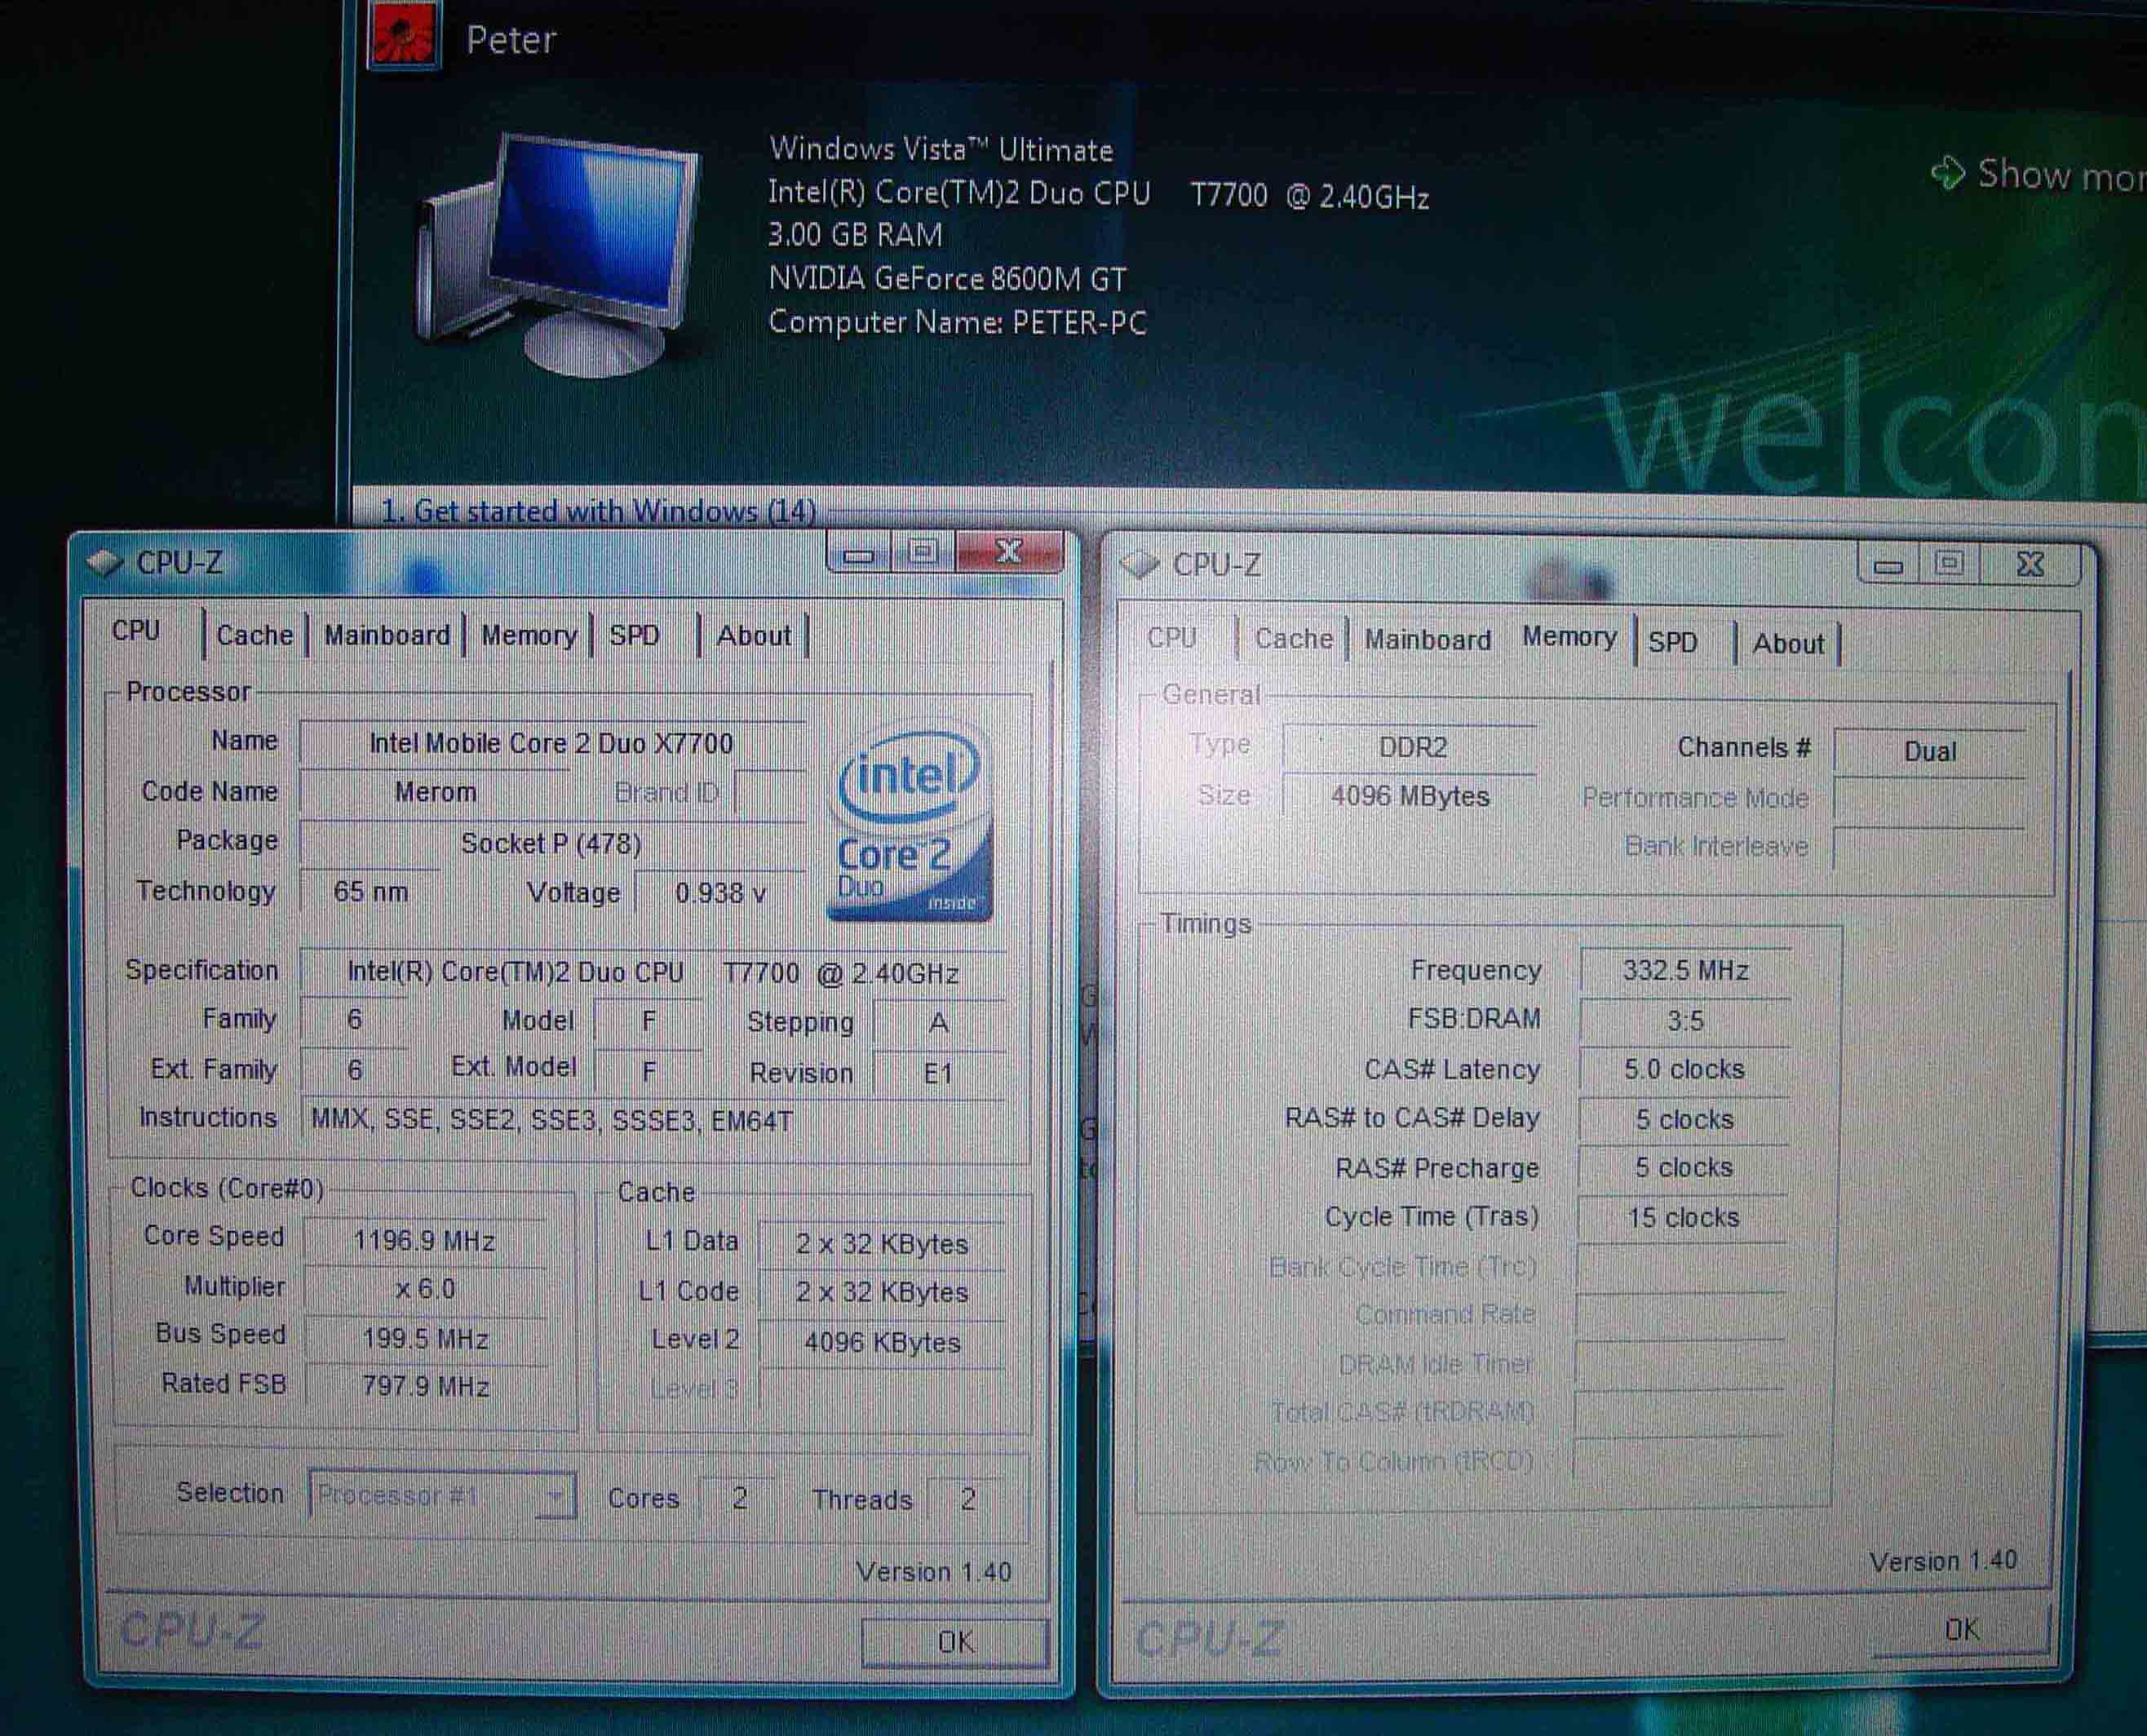Open Mainboard tab in left CPU-Z window
The image size is (2147, 1736).
coord(387,635)
